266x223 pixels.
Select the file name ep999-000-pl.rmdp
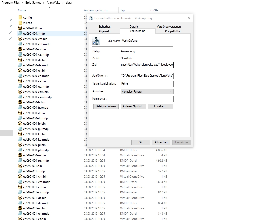coord(36,150)
